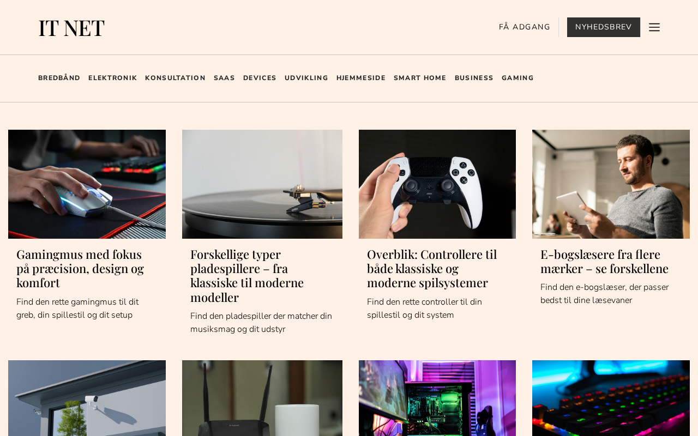The image size is (698, 436).
Task: Open the 'Forskellige typer pladespillere' article headline
Action: pyautogui.click(x=247, y=276)
